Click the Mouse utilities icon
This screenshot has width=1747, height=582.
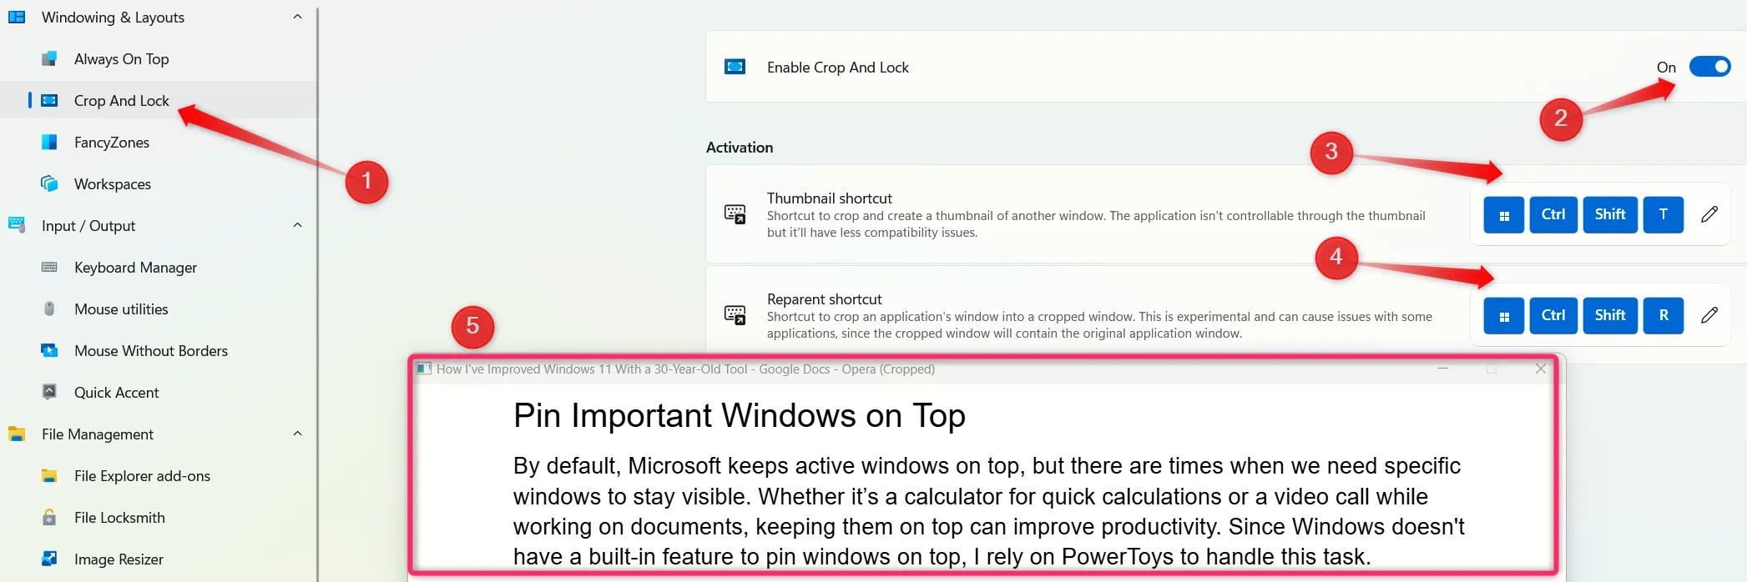click(49, 309)
